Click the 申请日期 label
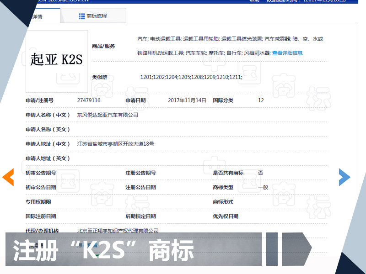 (x=135, y=100)
